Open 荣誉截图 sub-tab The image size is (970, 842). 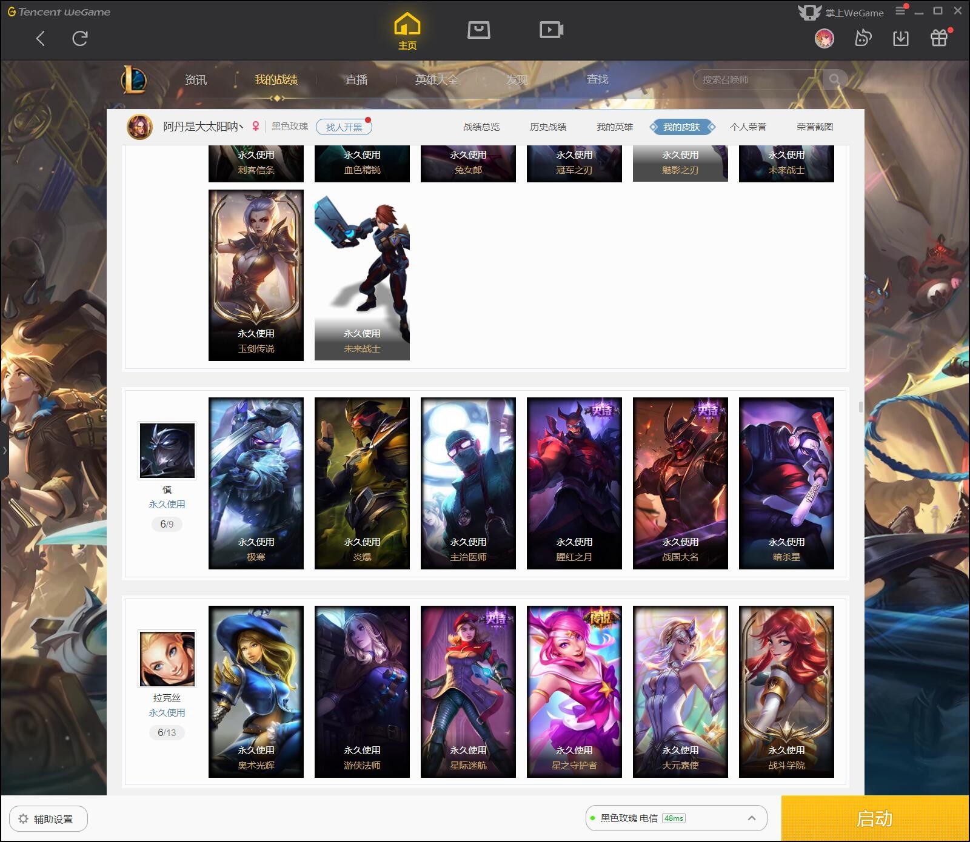[x=815, y=127]
